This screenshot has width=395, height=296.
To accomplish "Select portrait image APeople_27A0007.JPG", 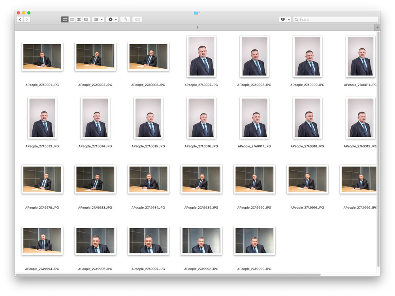I will coord(201,56).
